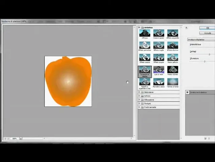Screen dimensions: 215x162
Task: Toggle visibility eye of Involucro di plastica layer
Action: 188,92
